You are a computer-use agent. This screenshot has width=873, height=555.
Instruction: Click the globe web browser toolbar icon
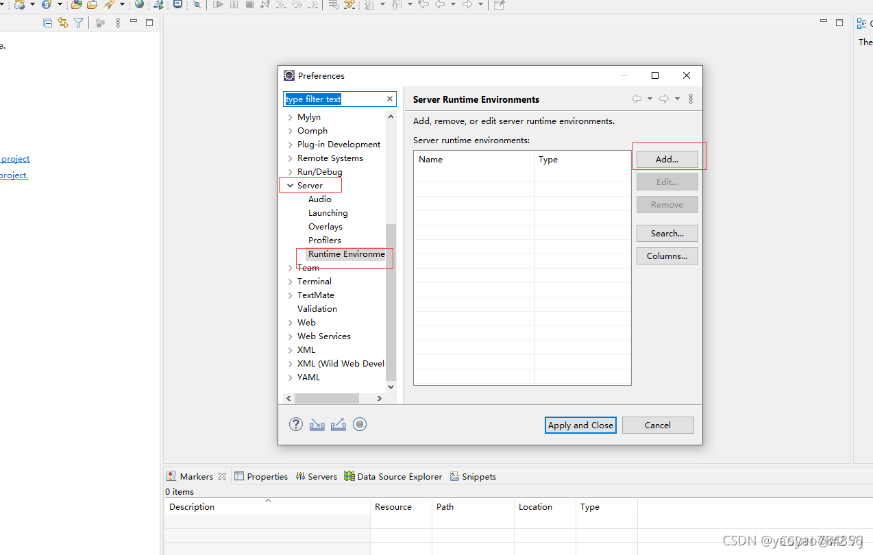click(140, 4)
